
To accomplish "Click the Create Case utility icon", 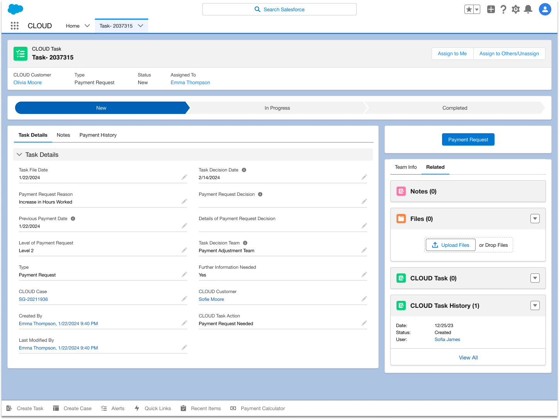I will pyautogui.click(x=55, y=408).
